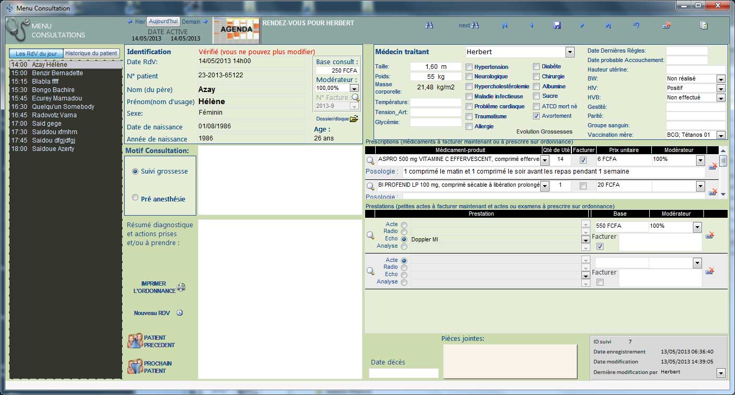Screen dimensions: 735x395
Task: Go to previous record arrow in toolbar
Action: pyautogui.click(x=531, y=25)
